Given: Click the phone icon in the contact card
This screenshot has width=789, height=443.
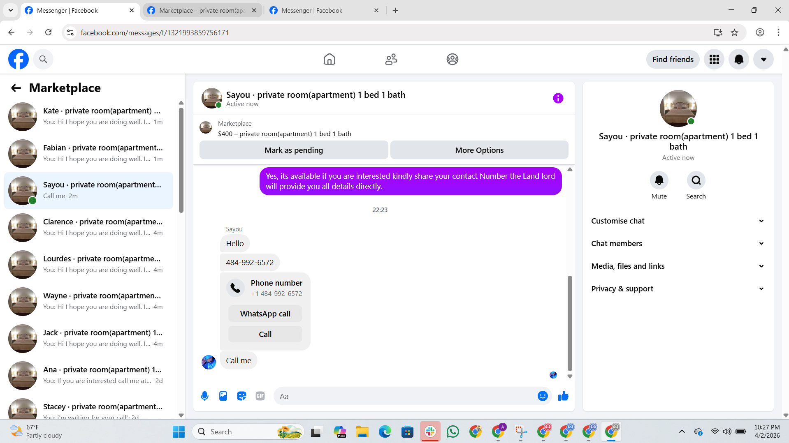Looking at the screenshot, I should (x=236, y=288).
